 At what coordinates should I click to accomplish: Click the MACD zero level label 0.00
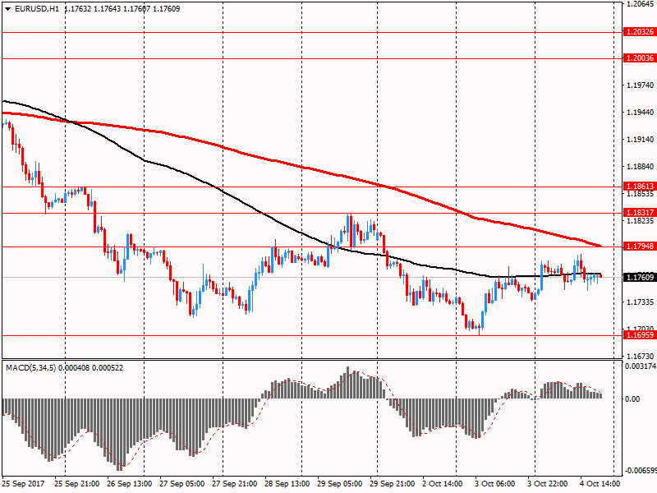tap(632, 399)
